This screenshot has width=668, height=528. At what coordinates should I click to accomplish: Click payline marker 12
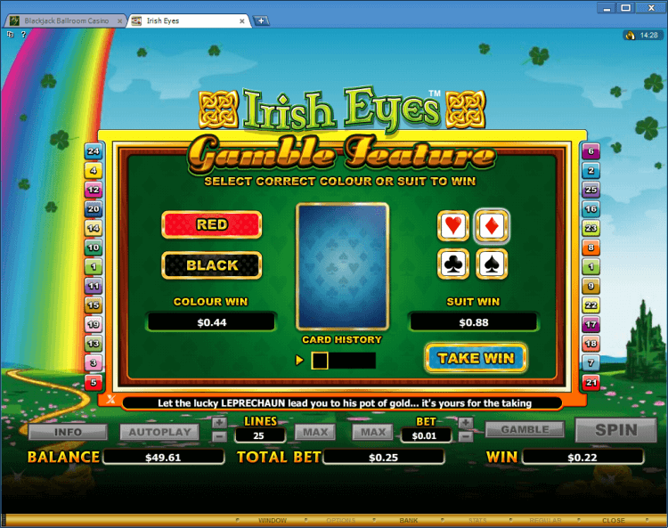(x=94, y=190)
